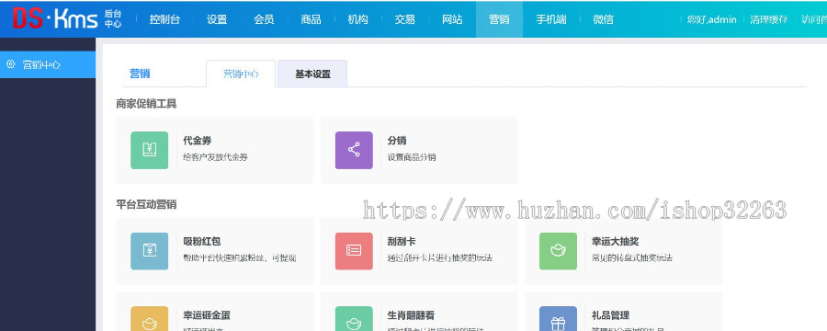Open the 吸粉红包 card title
Viewport: 827px width, 331px height.
tap(202, 241)
